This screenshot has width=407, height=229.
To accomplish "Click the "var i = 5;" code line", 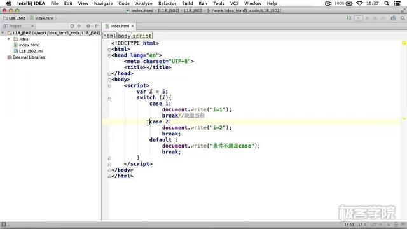I will click(x=153, y=92).
